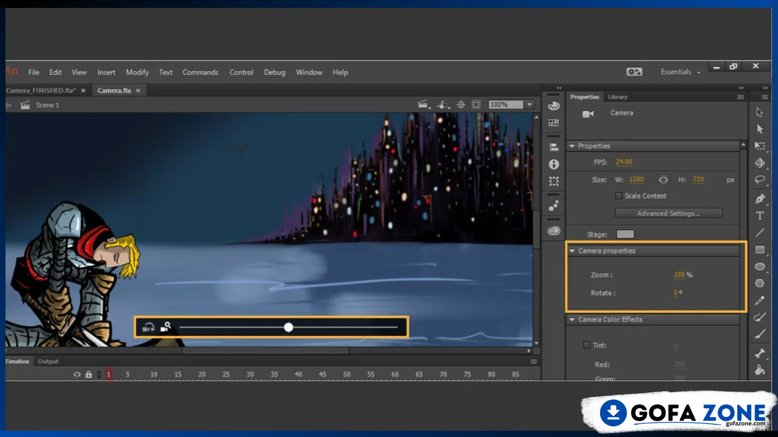Select the Oval tool

(x=760, y=266)
